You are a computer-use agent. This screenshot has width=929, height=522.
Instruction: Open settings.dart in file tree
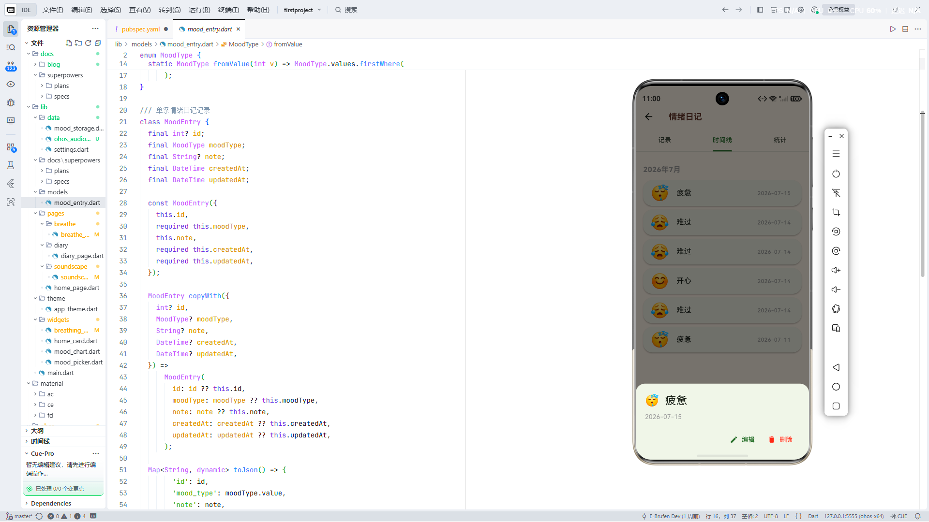[71, 149]
